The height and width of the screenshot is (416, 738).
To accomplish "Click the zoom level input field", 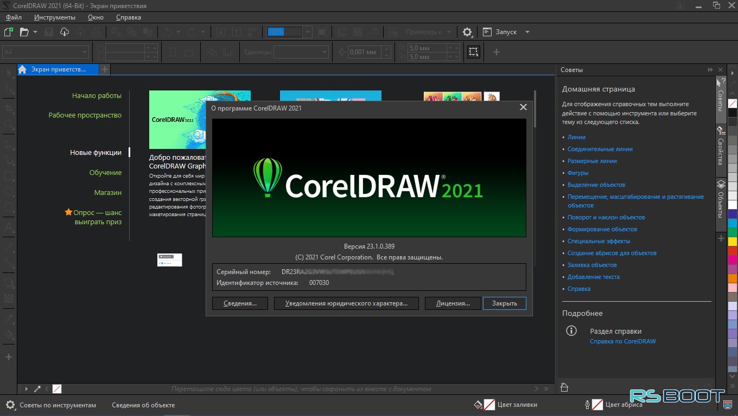I will [284, 32].
